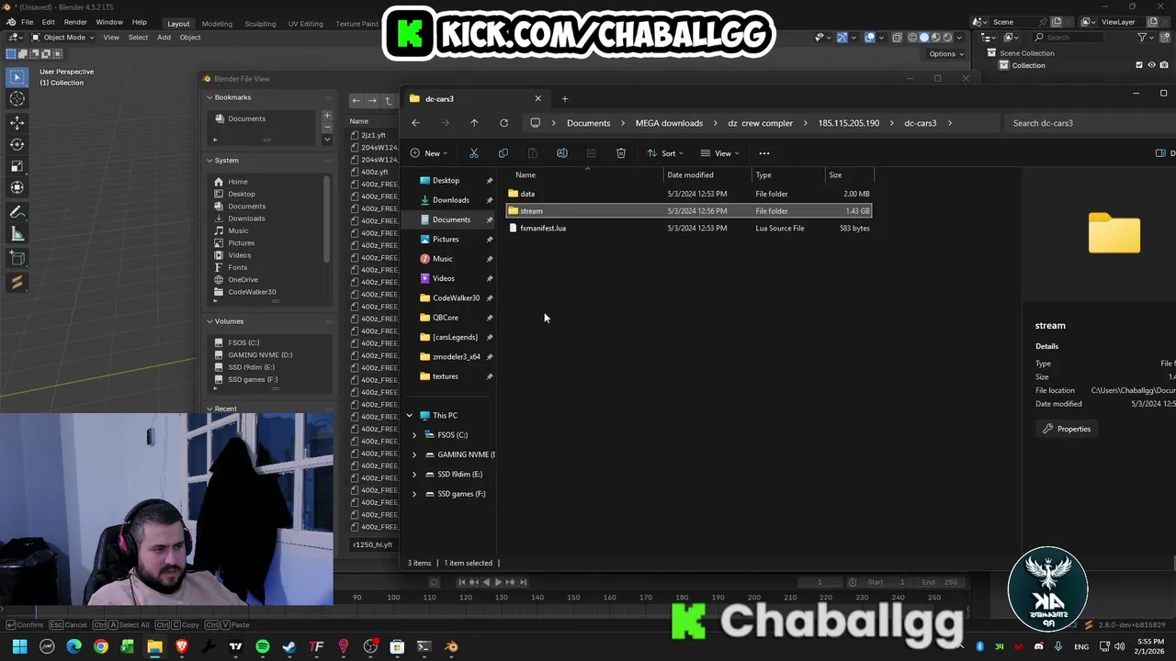Collapse the Volumes panel in File View
This screenshot has height=661, width=1176.
tap(209, 321)
